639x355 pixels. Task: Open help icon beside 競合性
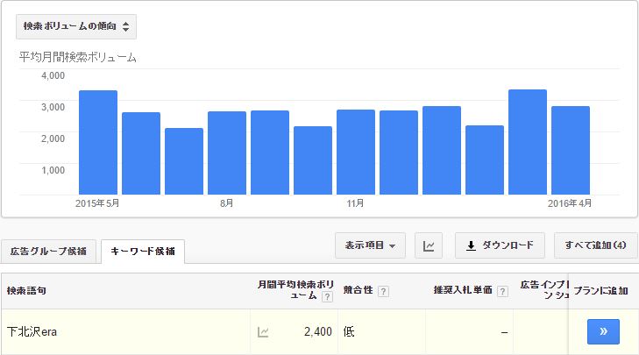point(383,291)
